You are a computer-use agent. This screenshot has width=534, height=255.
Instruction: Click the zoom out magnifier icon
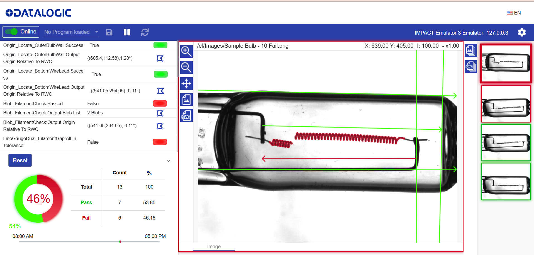click(186, 67)
